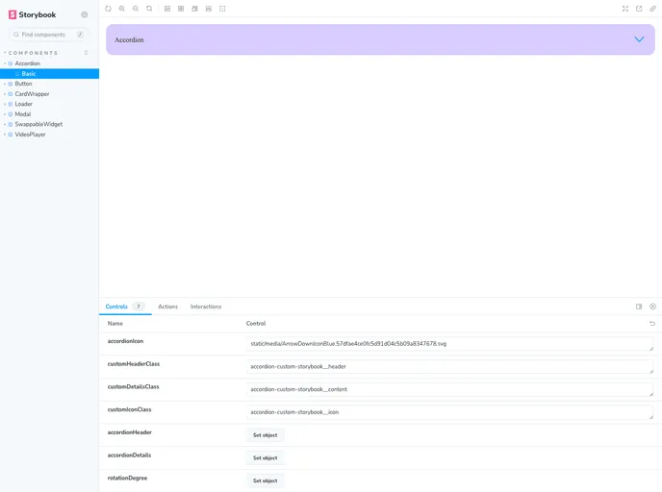Screen dimensions: 662x492
Task: Click Set object for accordionHeader
Action: point(265,435)
